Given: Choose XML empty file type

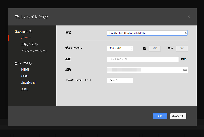Looking at the screenshot, I should tap(25, 89).
